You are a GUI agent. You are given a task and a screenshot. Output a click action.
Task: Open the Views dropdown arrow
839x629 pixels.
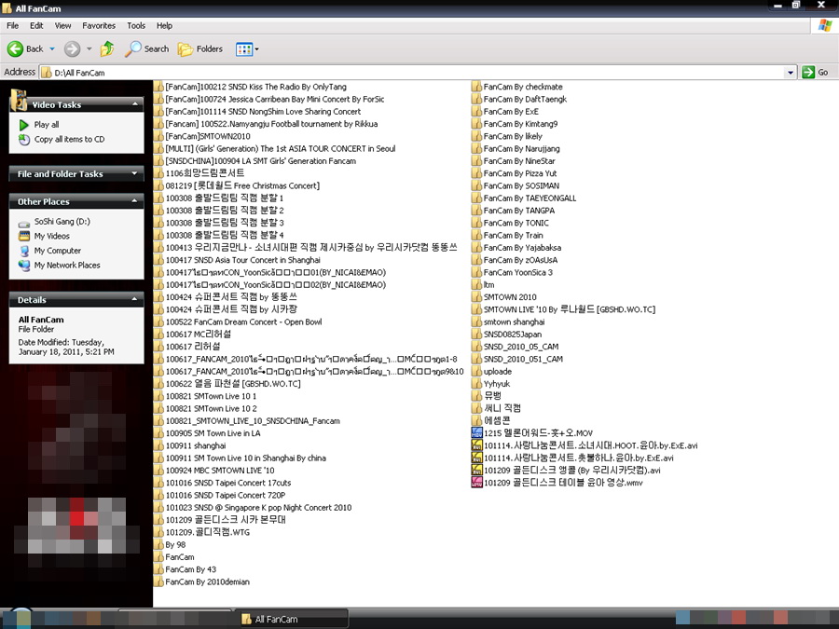click(x=257, y=49)
